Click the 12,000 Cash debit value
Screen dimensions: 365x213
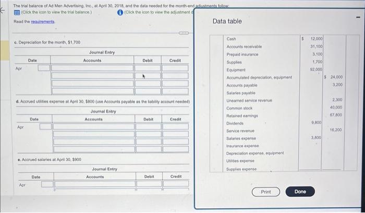tap(317, 39)
